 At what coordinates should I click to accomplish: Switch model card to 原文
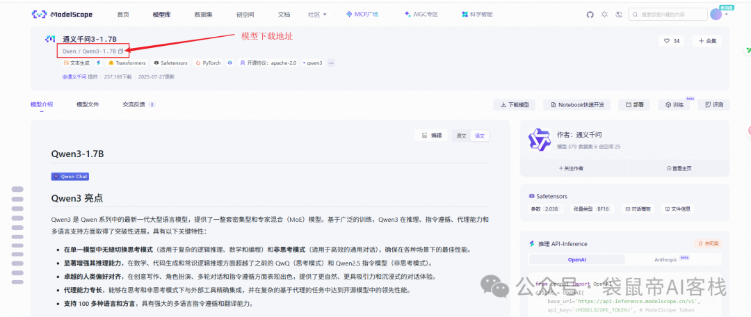tap(461, 136)
